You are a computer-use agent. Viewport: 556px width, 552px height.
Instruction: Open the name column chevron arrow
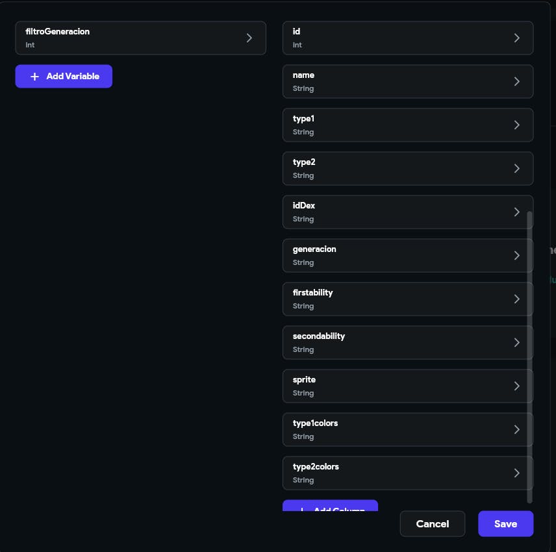[x=517, y=81]
